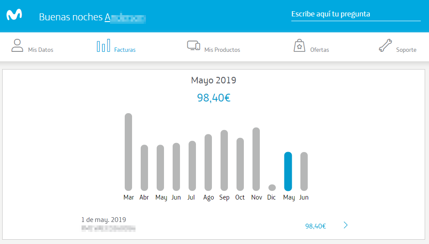
Task: Pick the Sep bar in the invoice chart
Action: point(224,160)
